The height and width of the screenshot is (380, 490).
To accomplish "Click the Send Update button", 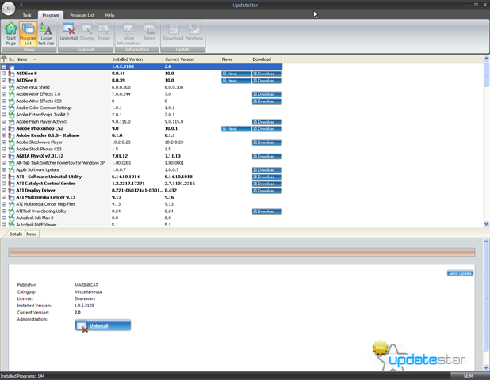I will tap(460, 273).
